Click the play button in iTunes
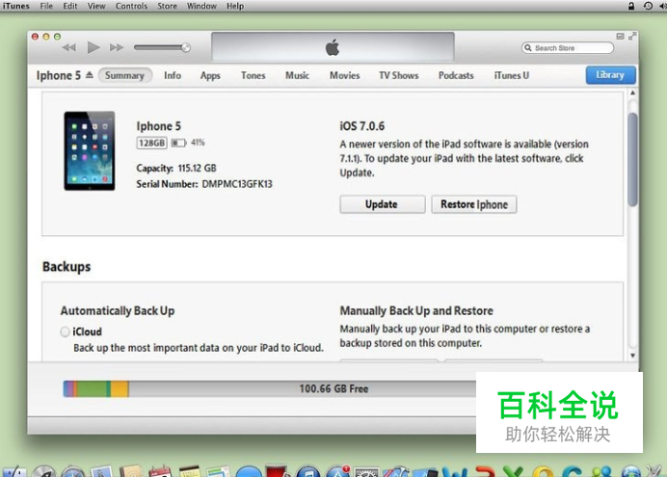This screenshot has height=477, width=667. click(x=93, y=47)
